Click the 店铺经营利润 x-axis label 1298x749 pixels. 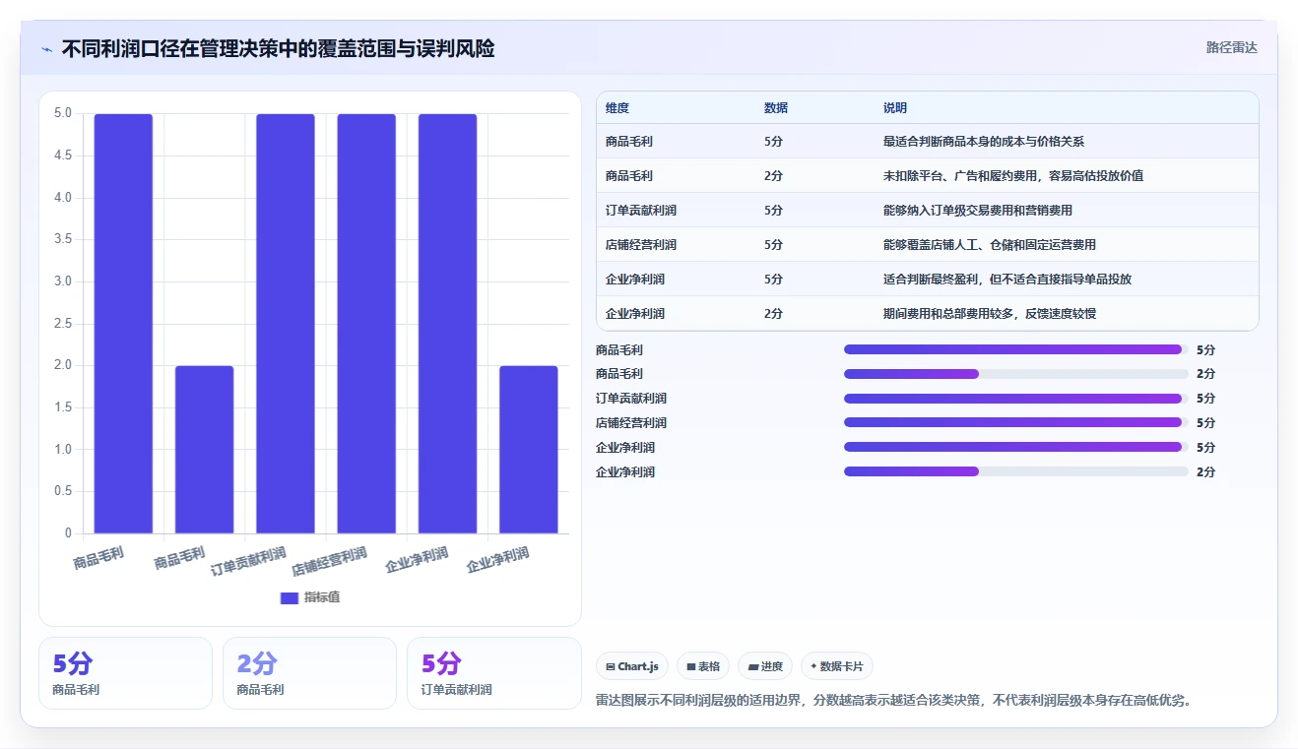(x=330, y=561)
